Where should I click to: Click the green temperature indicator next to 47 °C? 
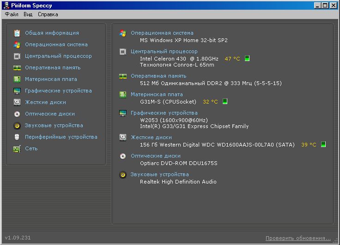click(247, 58)
